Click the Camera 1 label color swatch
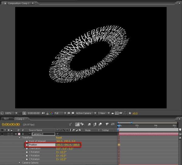Viewport: 182px width, 165px height. click(19, 134)
